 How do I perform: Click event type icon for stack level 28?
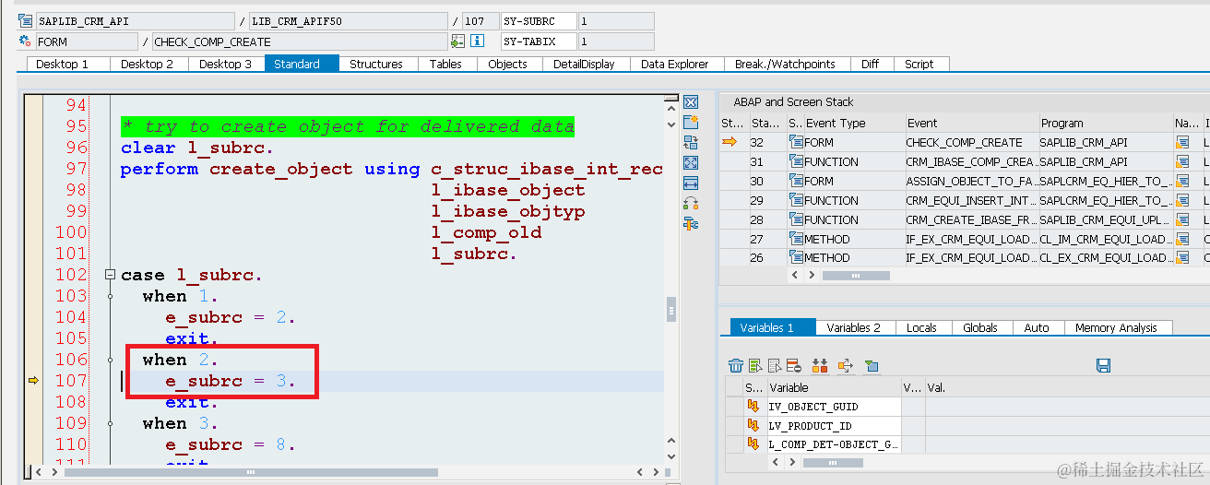click(797, 219)
